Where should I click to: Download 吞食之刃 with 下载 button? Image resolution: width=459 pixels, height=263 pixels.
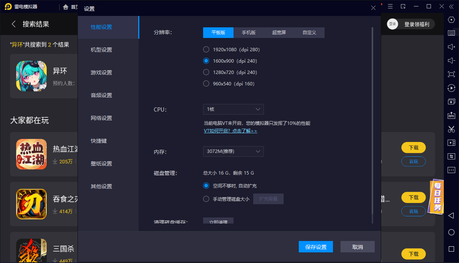(x=413, y=197)
